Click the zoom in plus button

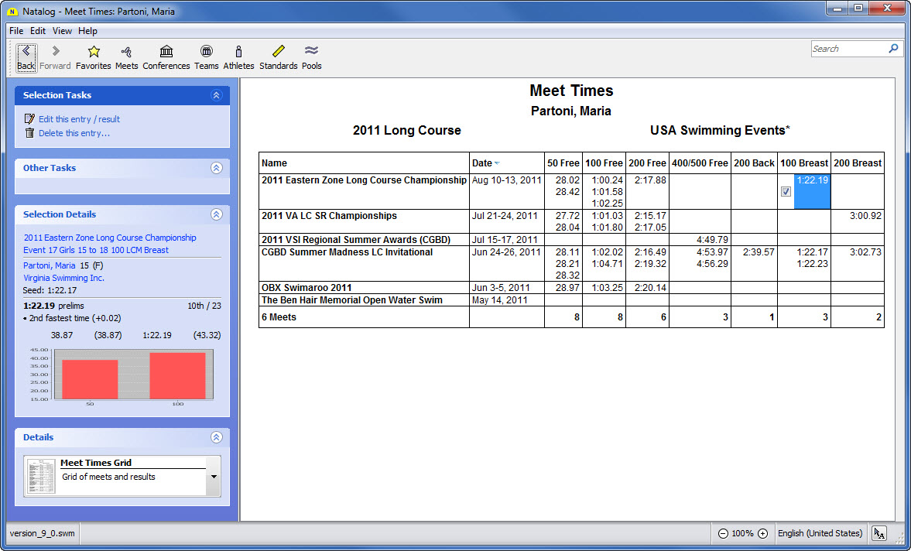(x=762, y=533)
